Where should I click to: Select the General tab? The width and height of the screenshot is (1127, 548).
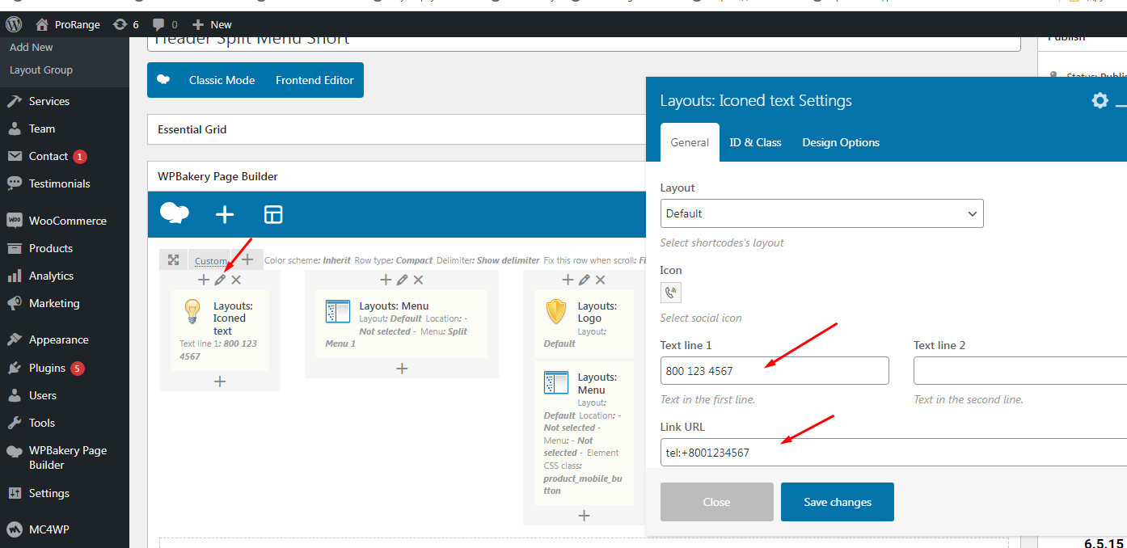(690, 142)
